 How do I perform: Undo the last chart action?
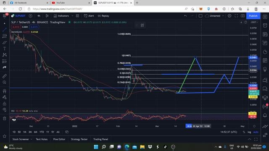point(185,16)
